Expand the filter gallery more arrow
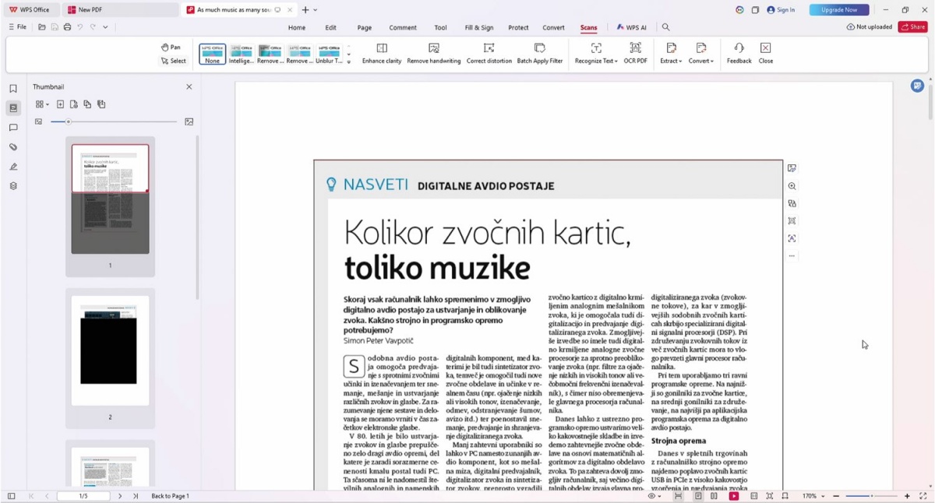 point(348,62)
